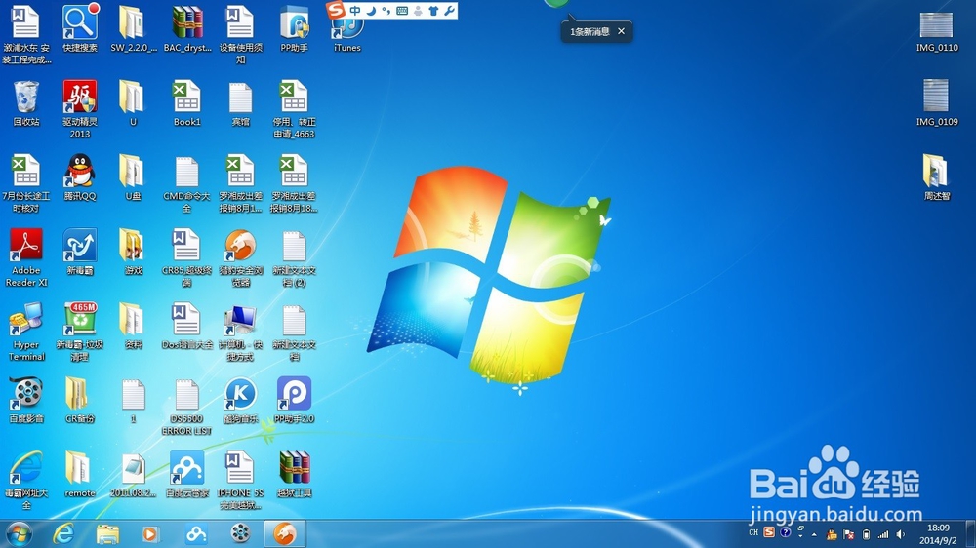The image size is (976, 548).
Task: Open the 周述智 folder
Action: click(937, 176)
